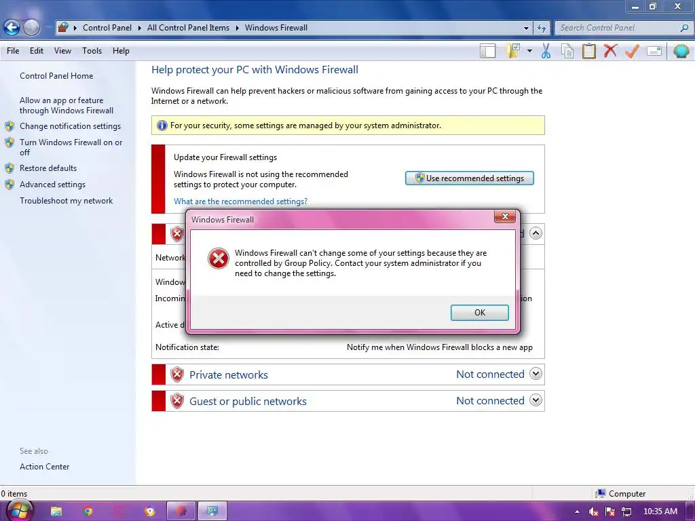Click the Action Center flag tray icon
The image size is (695, 521).
tap(610, 512)
